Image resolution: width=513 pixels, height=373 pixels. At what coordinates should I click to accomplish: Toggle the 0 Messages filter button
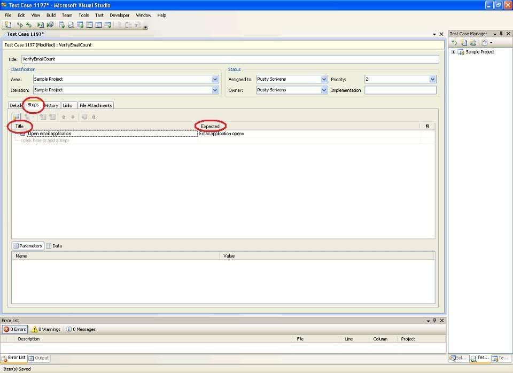[x=81, y=330]
